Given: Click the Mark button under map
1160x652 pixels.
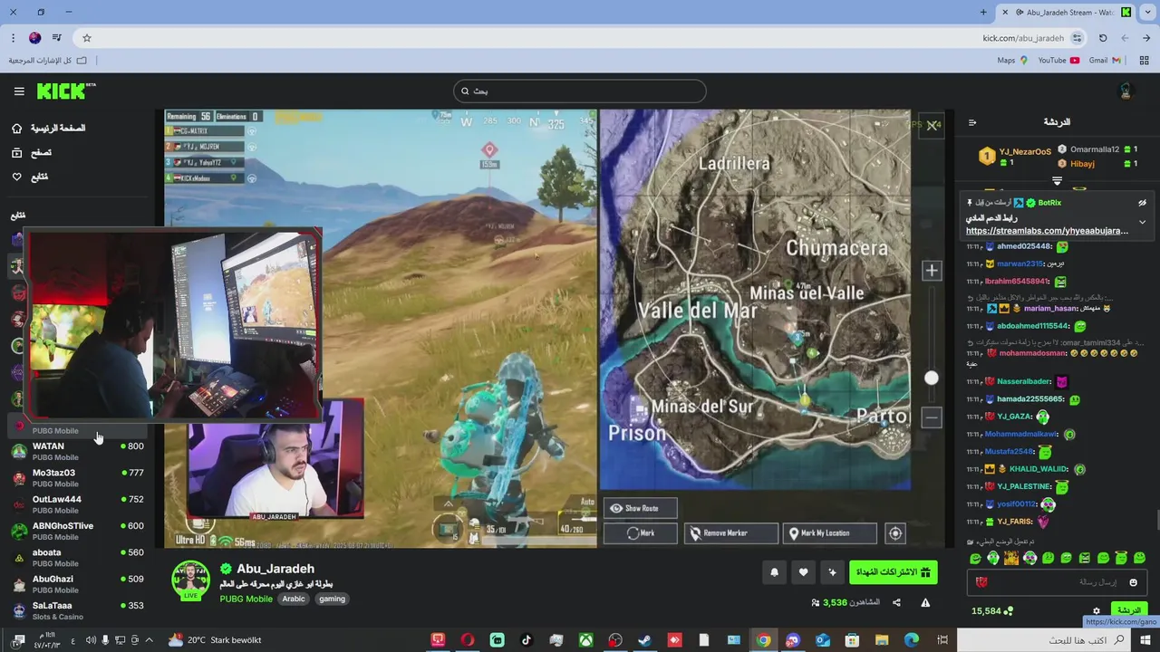Looking at the screenshot, I should (640, 533).
